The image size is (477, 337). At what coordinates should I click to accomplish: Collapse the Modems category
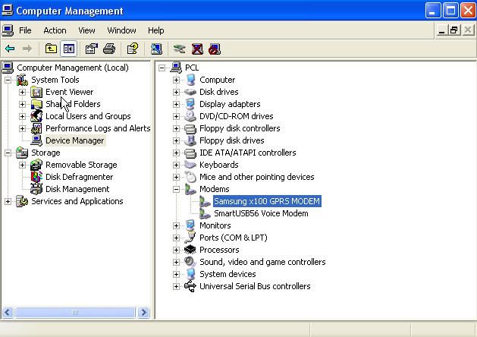(176, 189)
